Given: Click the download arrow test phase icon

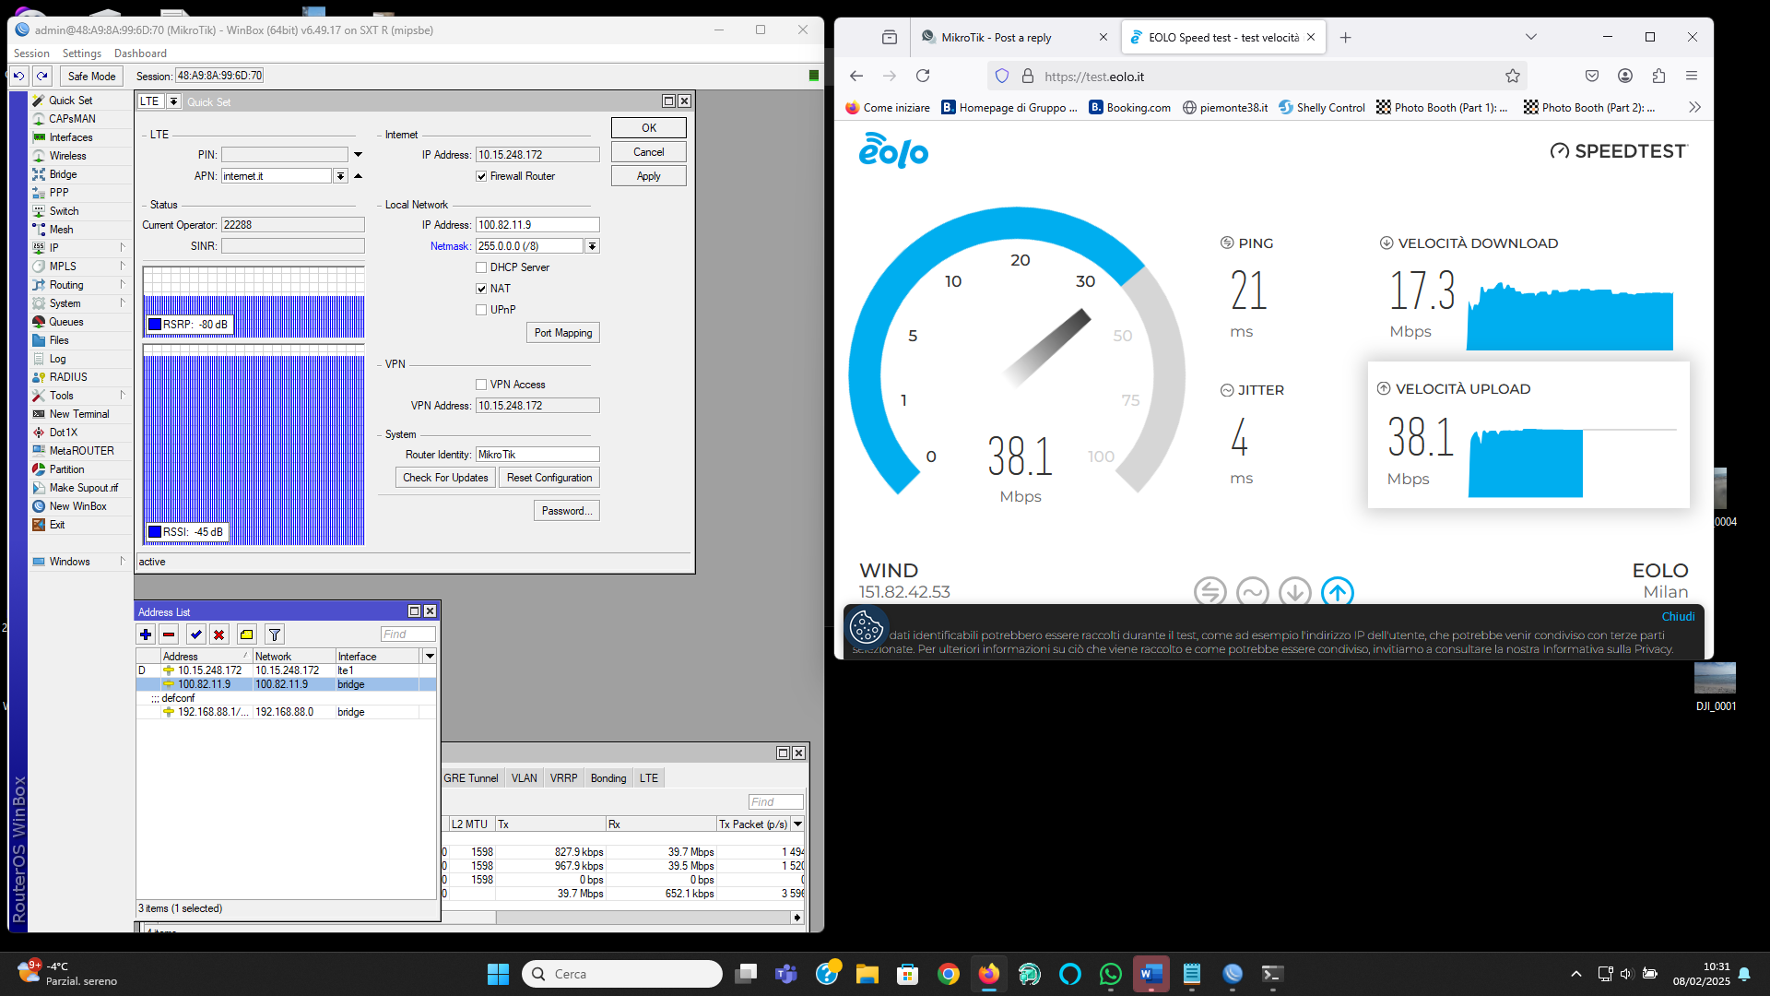Looking at the screenshot, I should pos(1295,591).
